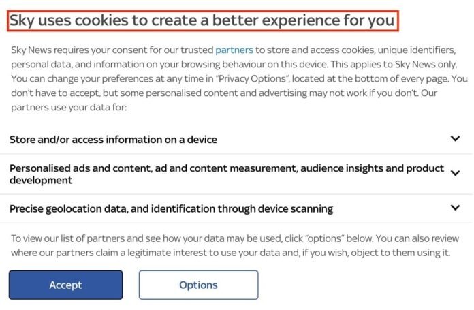
Task: Click 'Sky News requires your consent' opening text
Action: [x=82, y=50]
